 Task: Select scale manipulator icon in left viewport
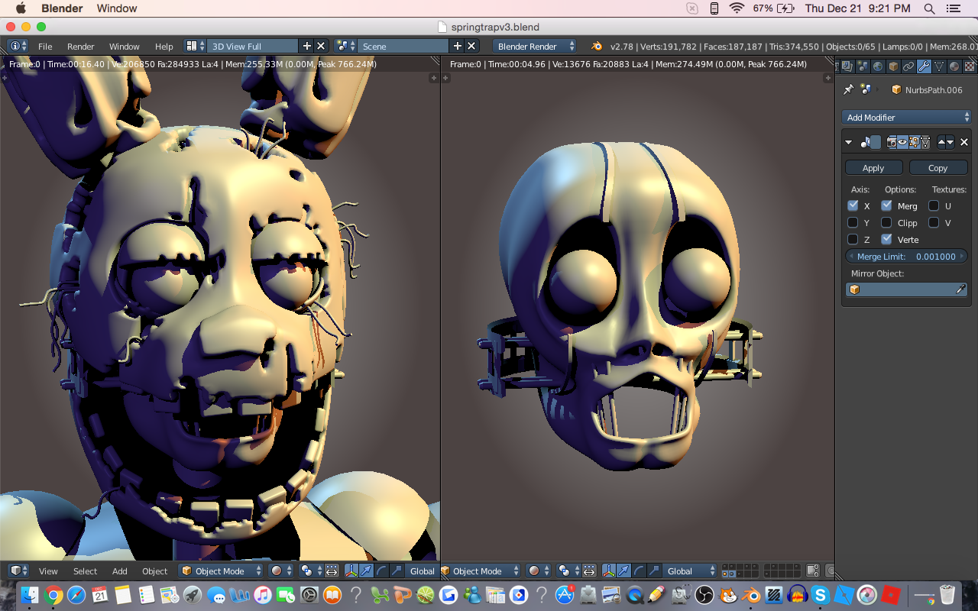tap(397, 571)
